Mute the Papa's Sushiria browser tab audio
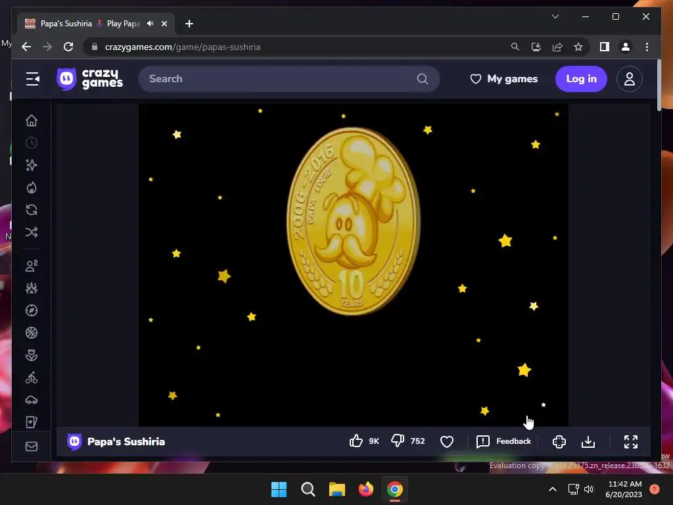The image size is (673, 505). (150, 24)
